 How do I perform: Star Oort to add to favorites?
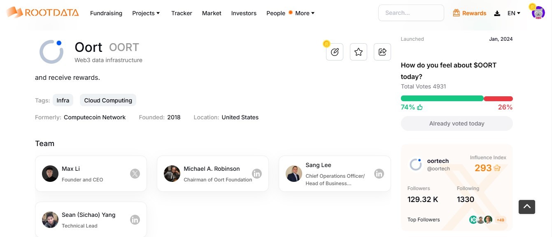(359, 52)
